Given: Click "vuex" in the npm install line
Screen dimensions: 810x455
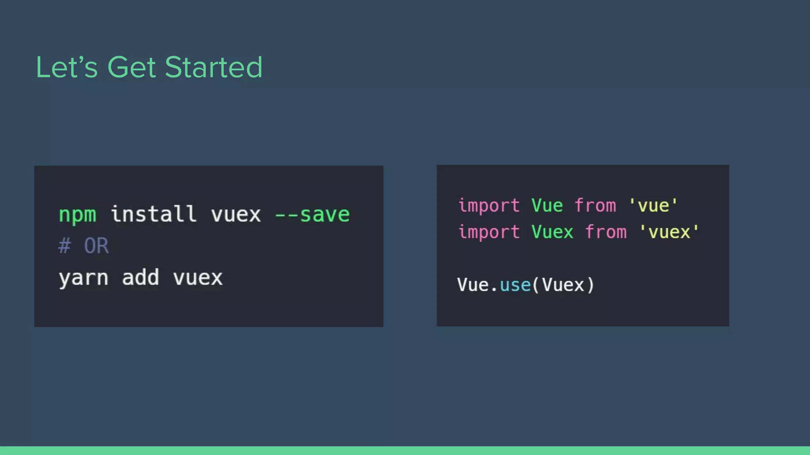Looking at the screenshot, I should tap(236, 214).
